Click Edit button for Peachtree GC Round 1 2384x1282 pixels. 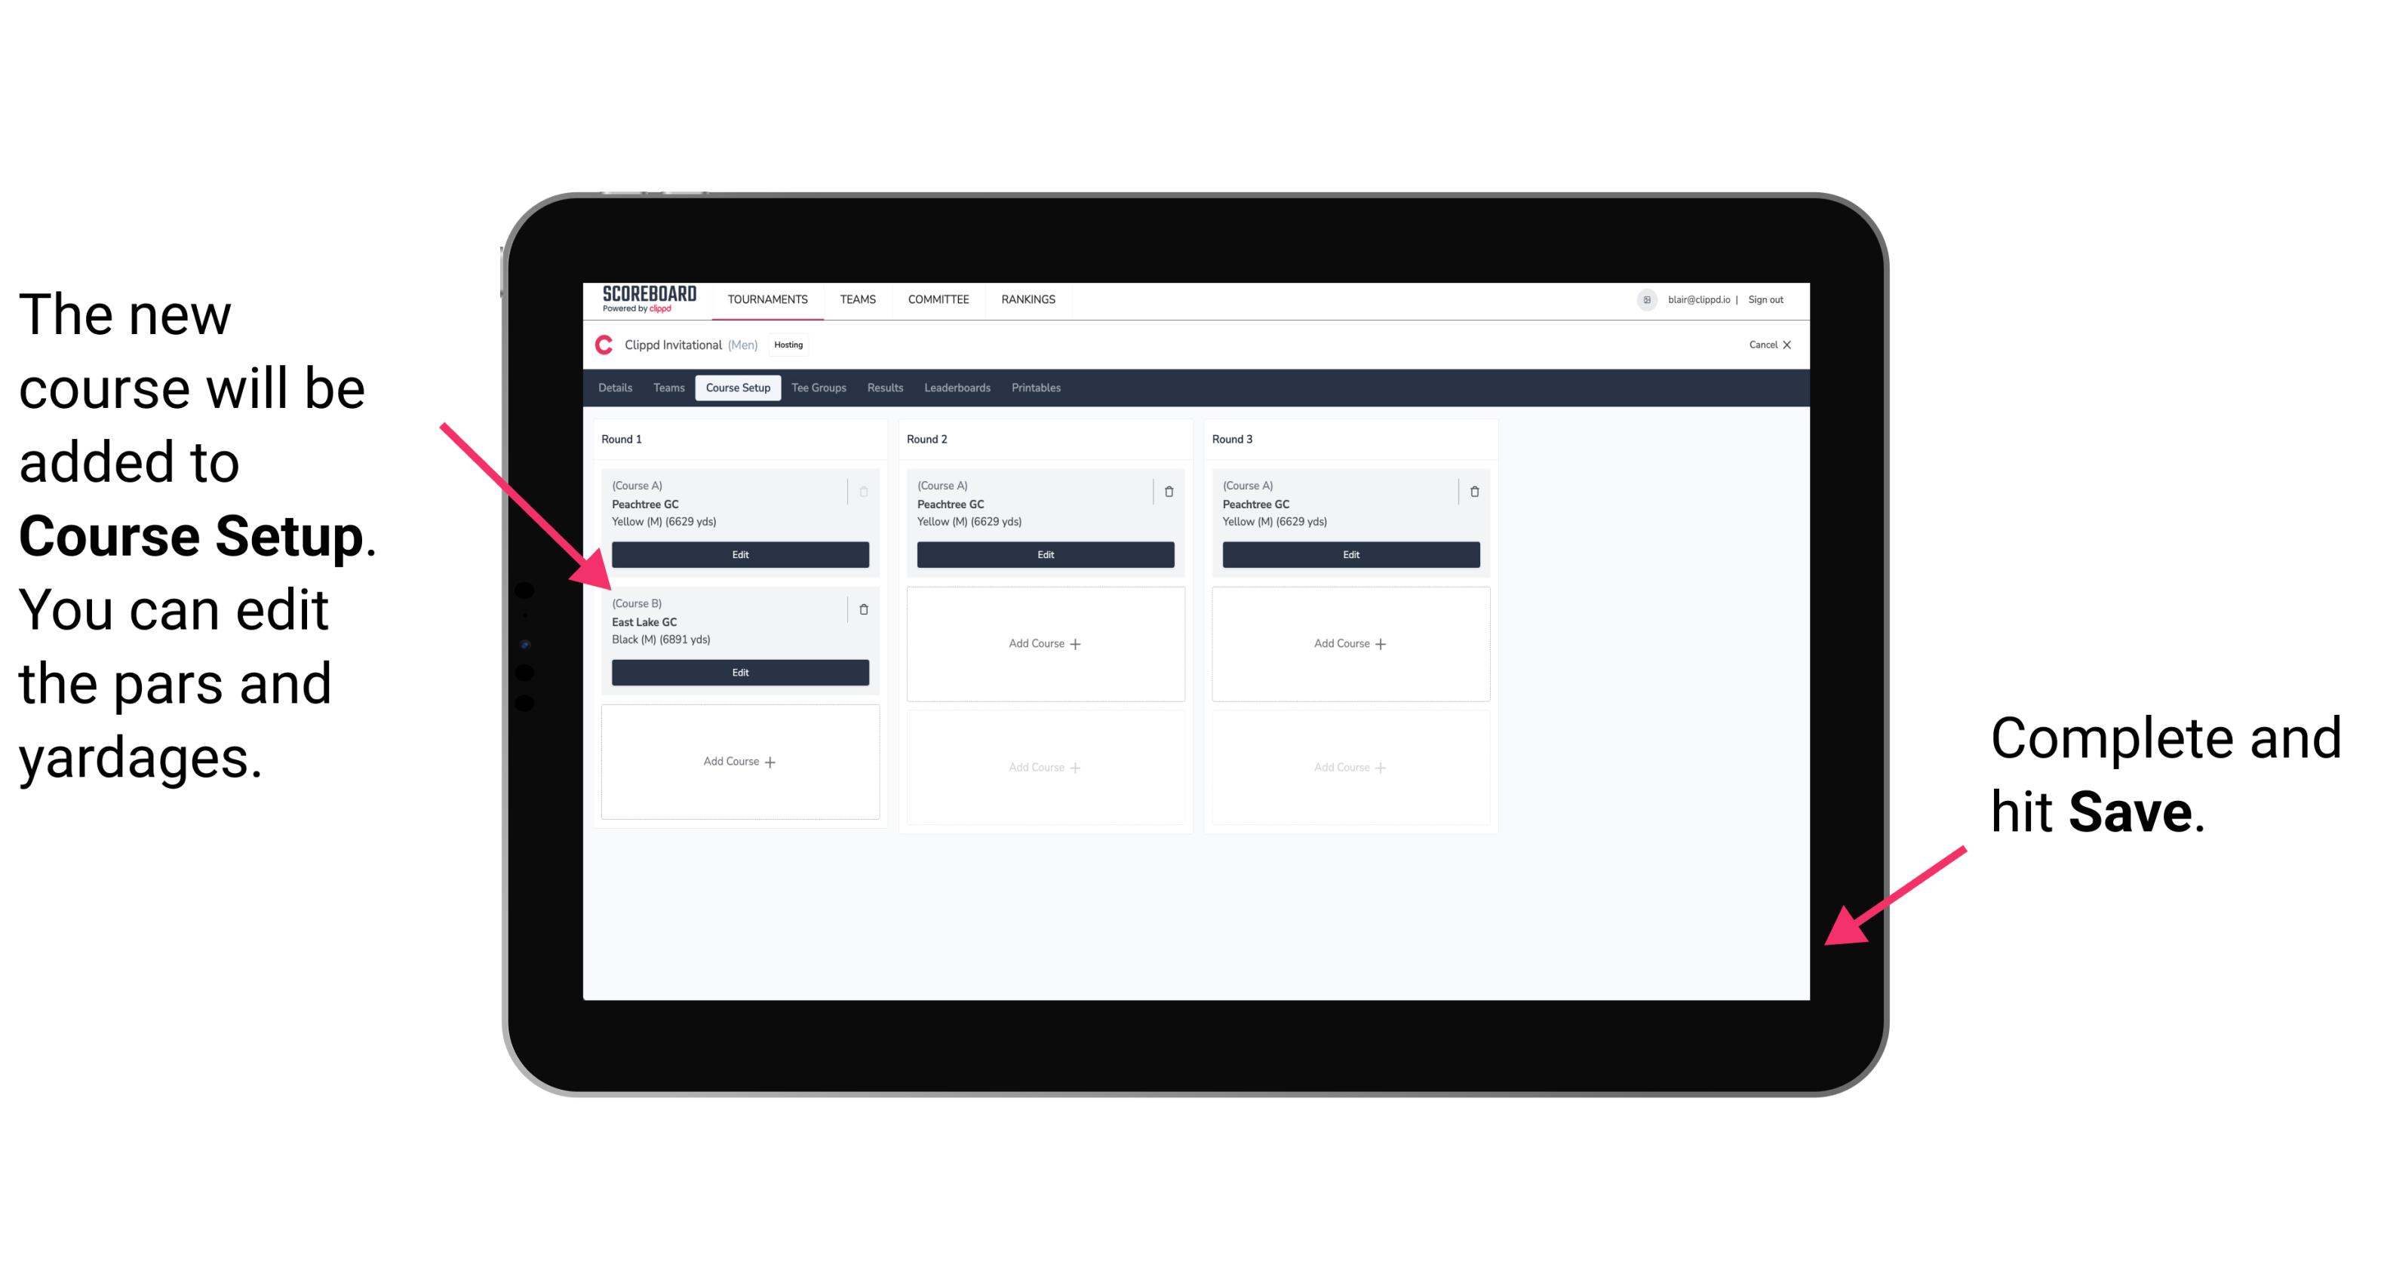739,554
